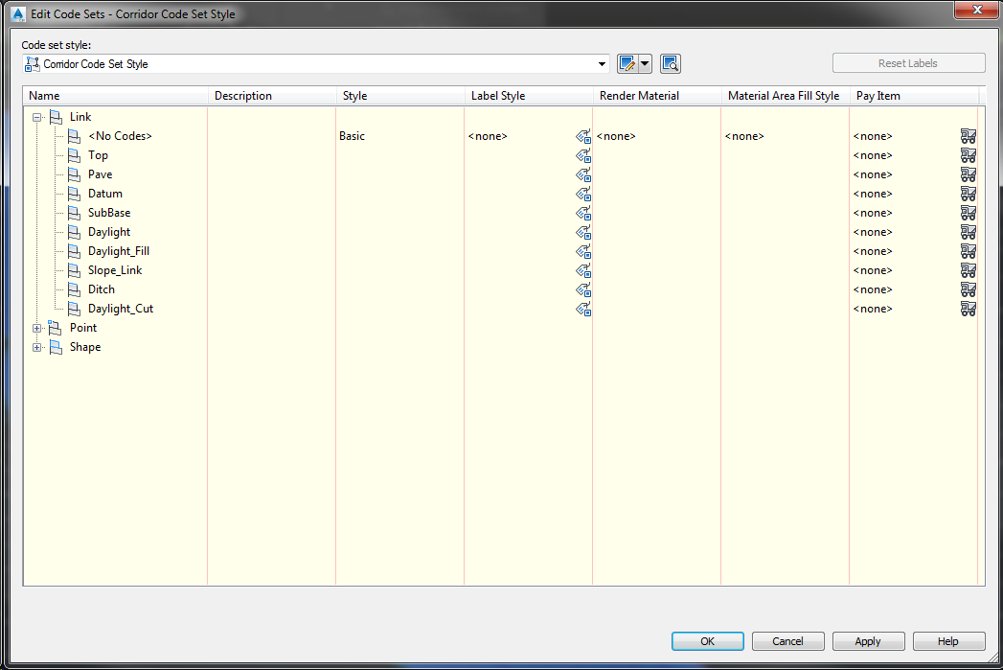The height and width of the screenshot is (670, 1003).
Task: Open pay item picker for Daylight row
Action: point(969,232)
